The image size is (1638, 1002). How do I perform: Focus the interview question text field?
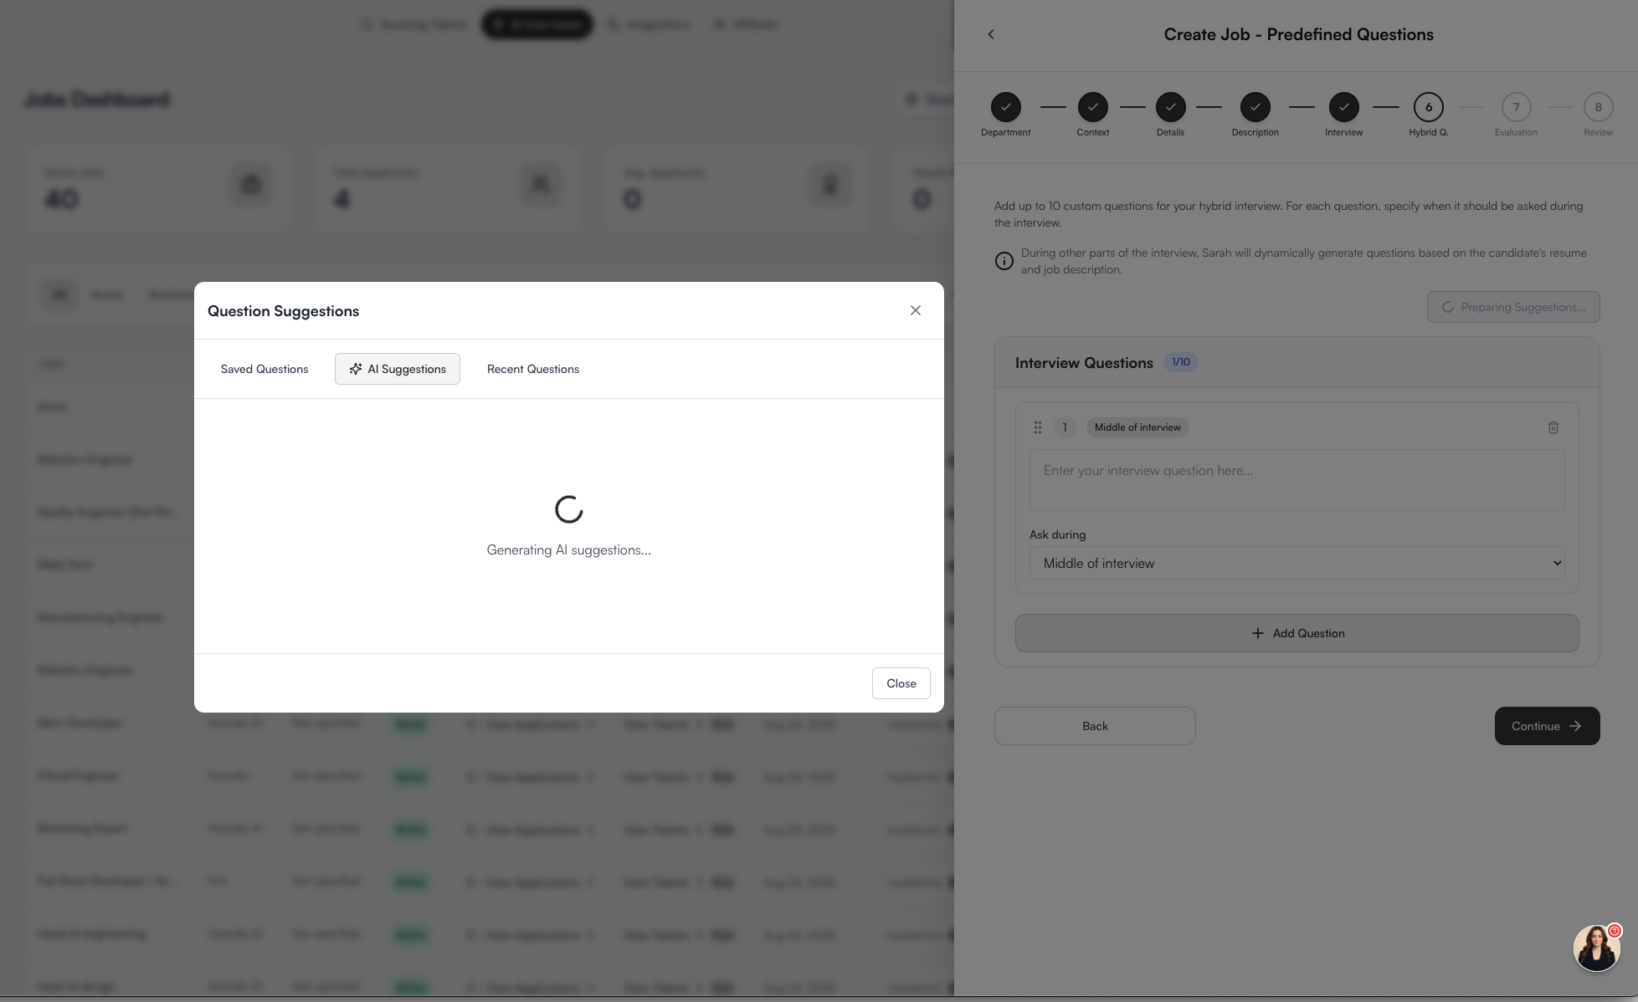pyautogui.click(x=1297, y=480)
